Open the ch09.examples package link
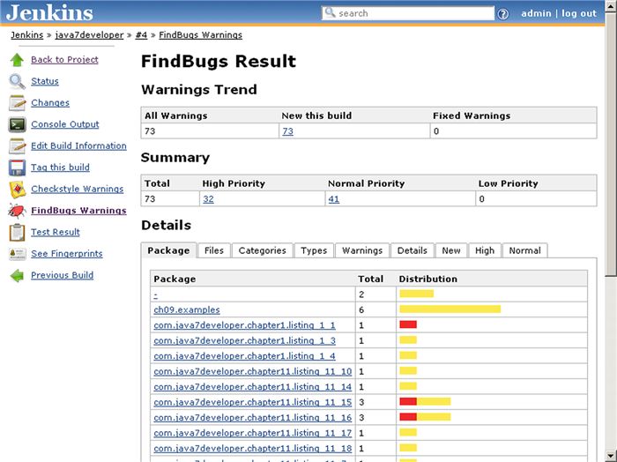617x462 pixels. pos(187,309)
